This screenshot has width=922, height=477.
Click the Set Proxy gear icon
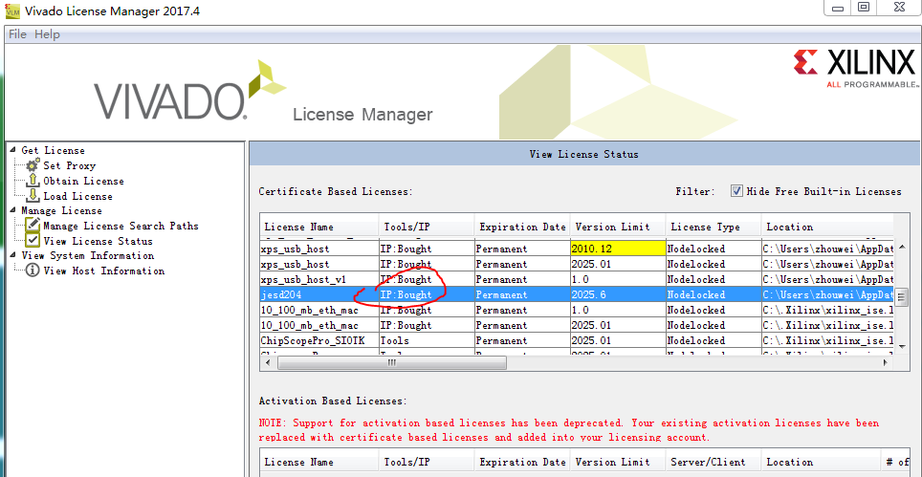pyautogui.click(x=33, y=165)
